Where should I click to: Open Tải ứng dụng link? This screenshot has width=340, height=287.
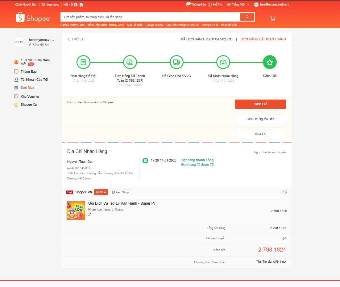(50, 5)
